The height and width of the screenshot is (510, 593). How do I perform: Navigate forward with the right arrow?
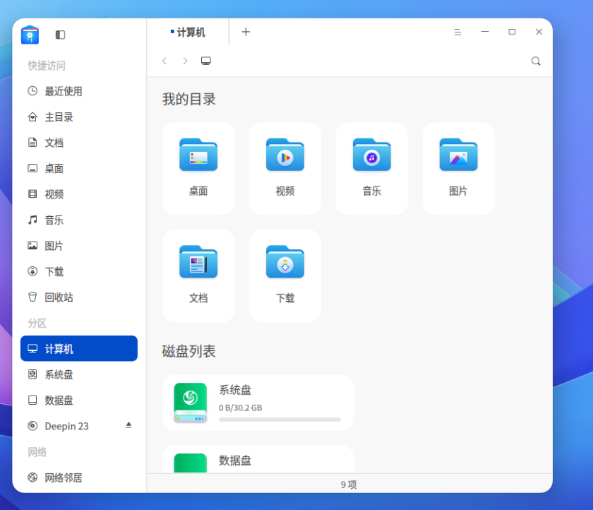pos(185,61)
